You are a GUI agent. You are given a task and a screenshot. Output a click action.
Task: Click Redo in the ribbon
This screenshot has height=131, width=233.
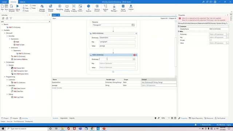click(33, 8)
